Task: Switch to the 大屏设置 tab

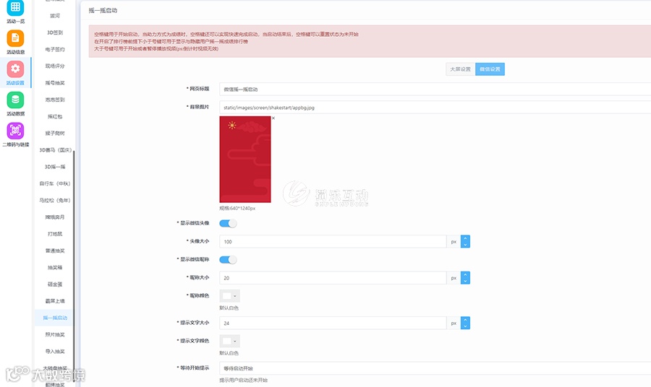Action: [461, 69]
